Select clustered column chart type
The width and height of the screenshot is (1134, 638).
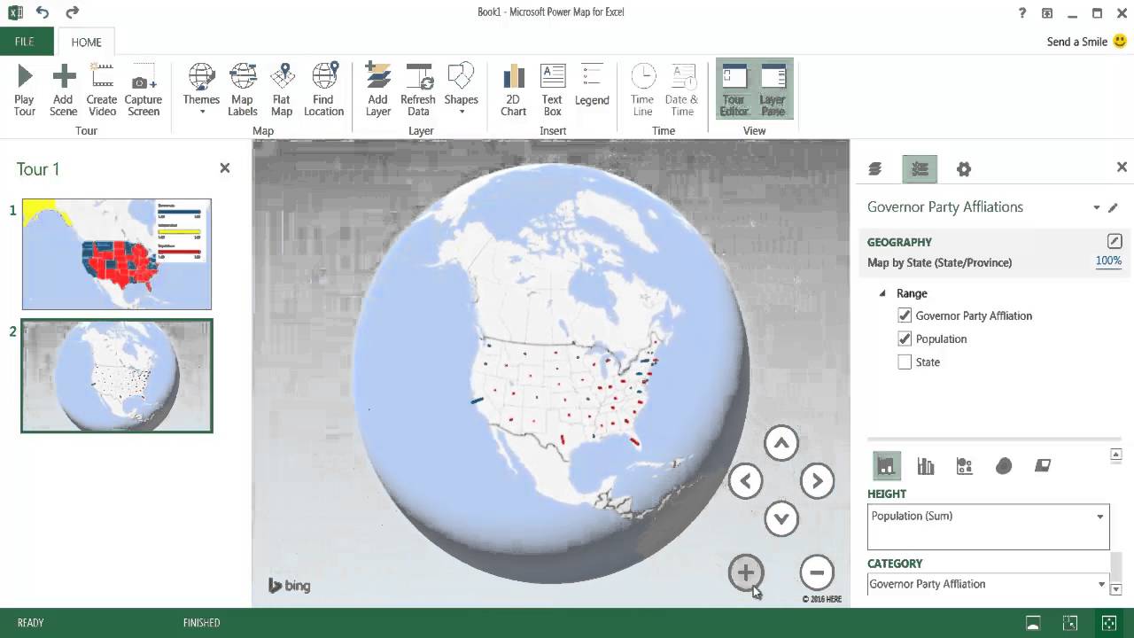click(926, 466)
